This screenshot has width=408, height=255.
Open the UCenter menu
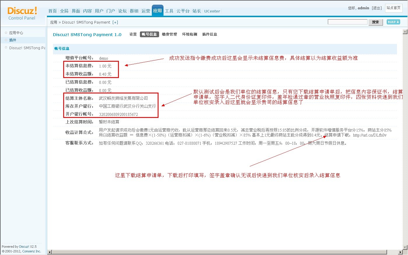[212, 11]
